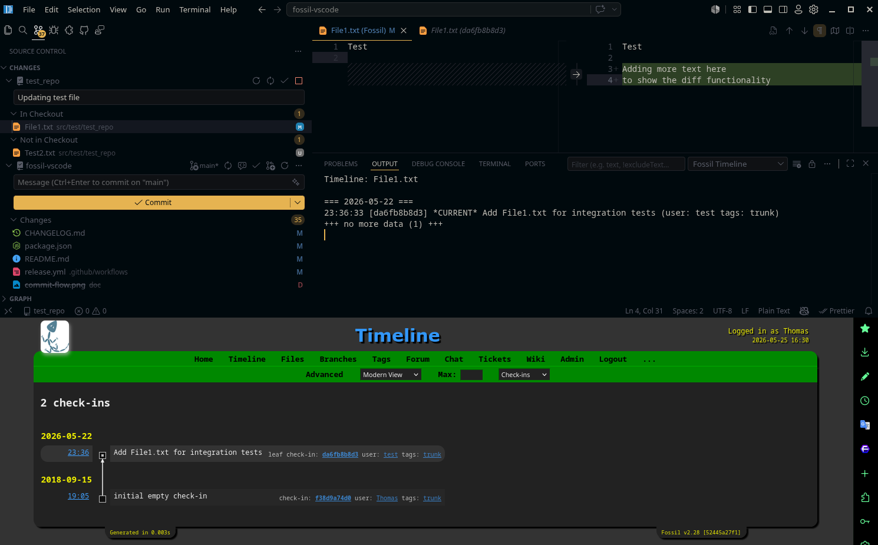This screenshot has height=545, width=878.
Task: Refresh the test_repo Fossil repository
Action: [256, 81]
